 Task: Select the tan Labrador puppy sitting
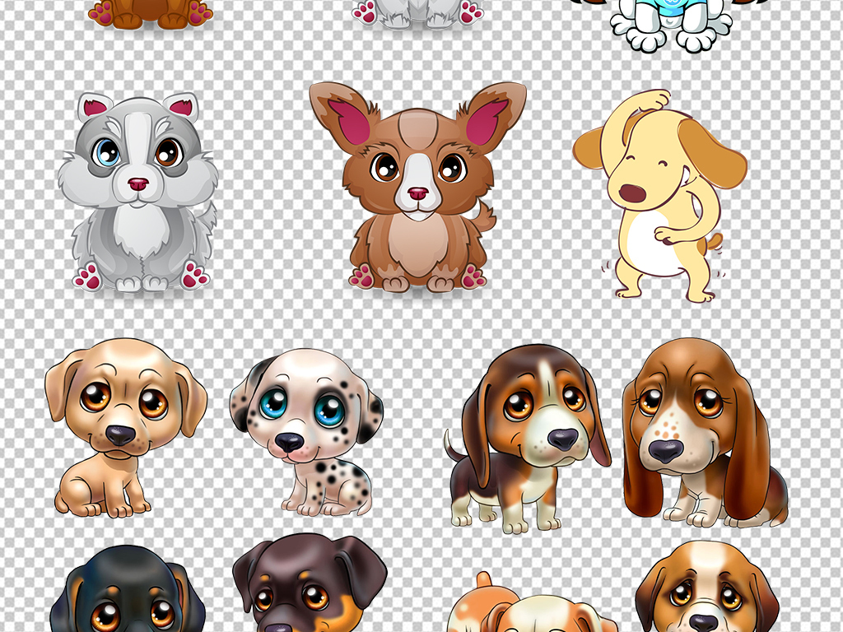pyautogui.click(x=123, y=426)
